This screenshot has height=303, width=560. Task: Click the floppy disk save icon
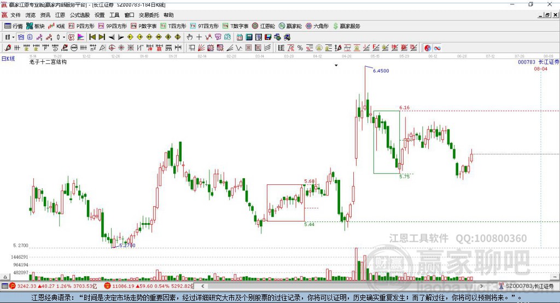268,37
